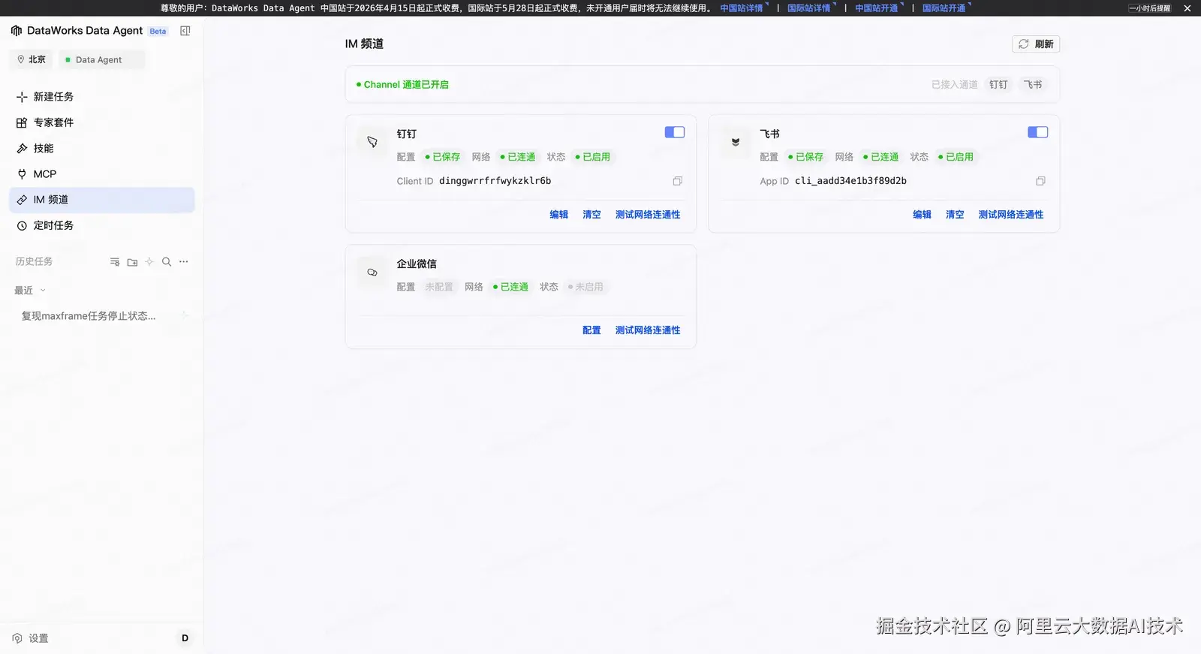Click the Channel 通道已开启 status text
This screenshot has width=1201, height=654.
406,85
